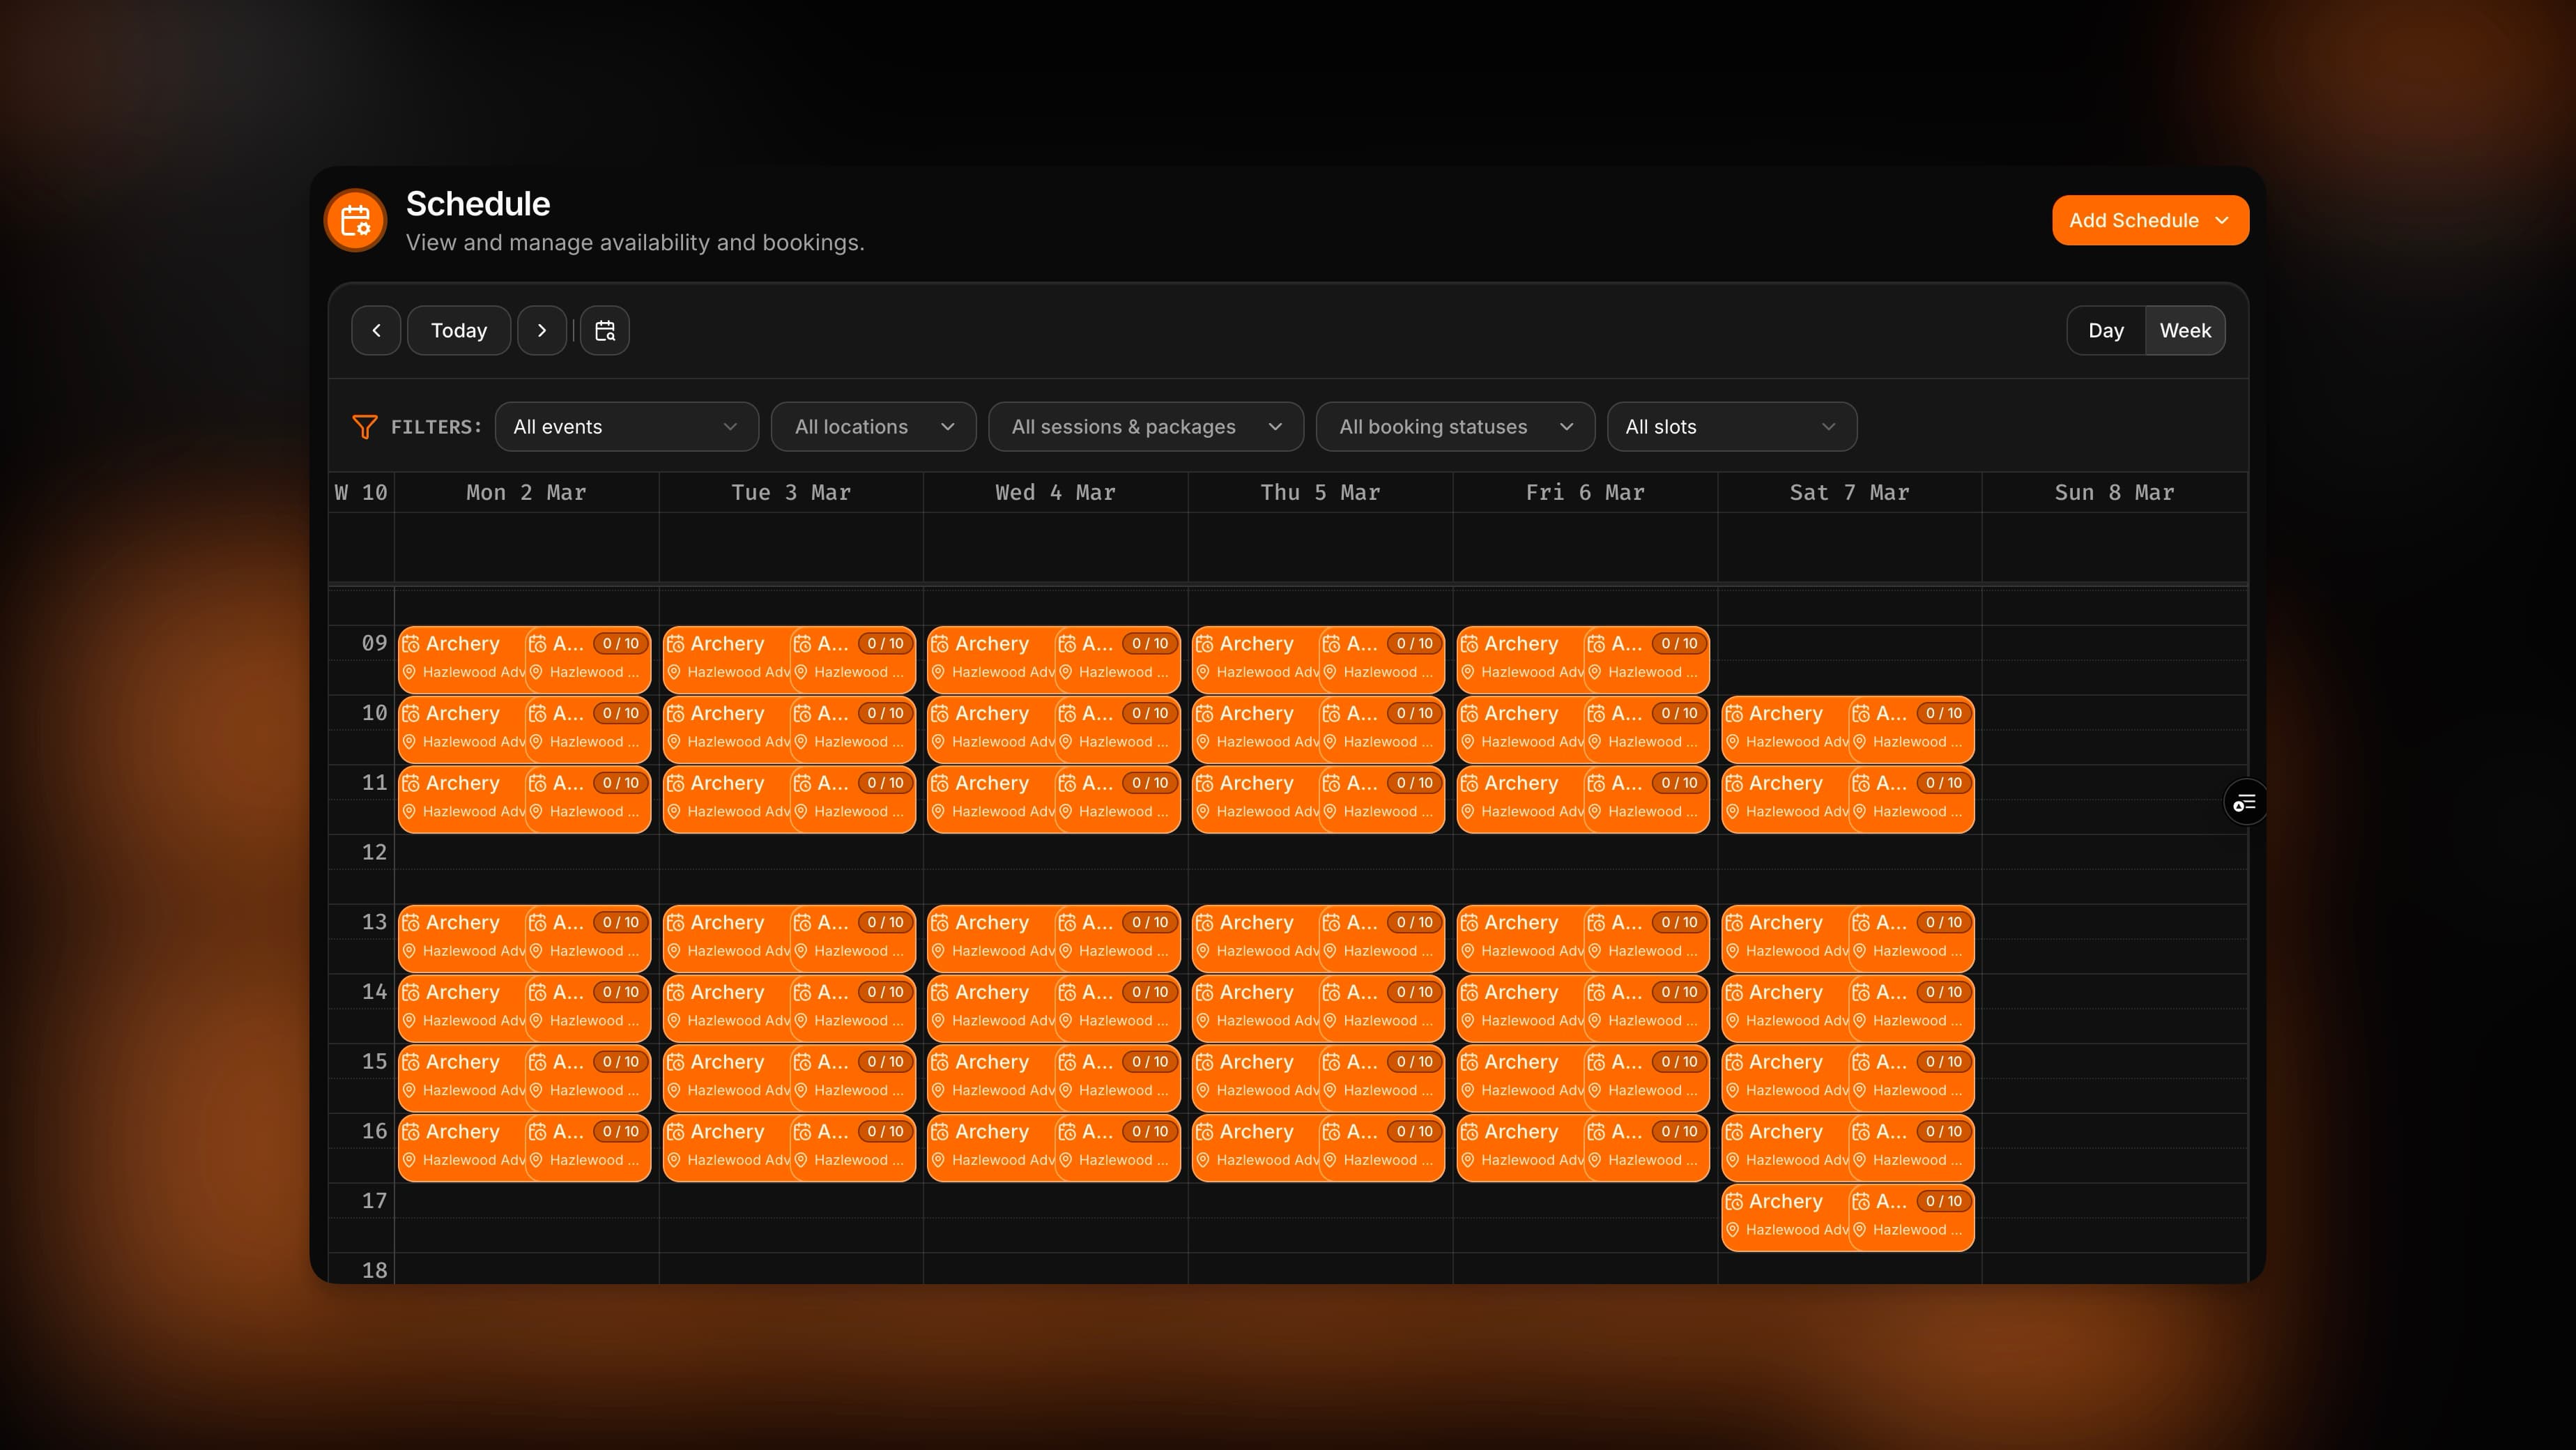2576x1450 pixels.
Task: Expand the All booking statuses filter
Action: [1455, 426]
